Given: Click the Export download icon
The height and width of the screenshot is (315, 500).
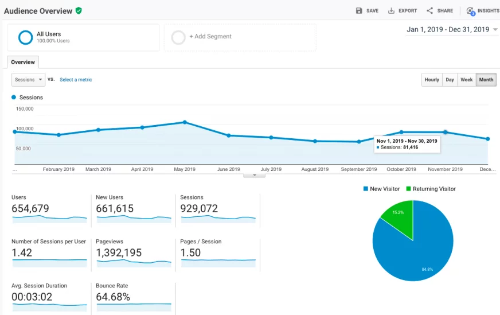Looking at the screenshot, I should (391, 11).
